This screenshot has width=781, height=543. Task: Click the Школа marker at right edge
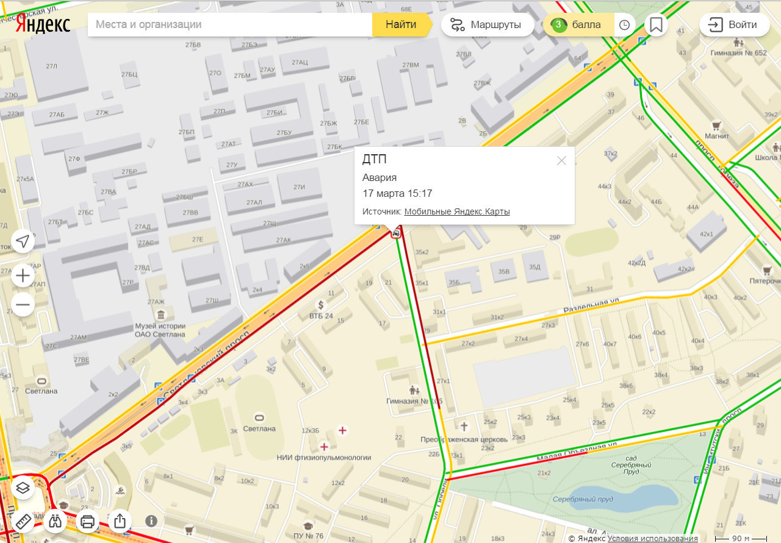point(776,147)
